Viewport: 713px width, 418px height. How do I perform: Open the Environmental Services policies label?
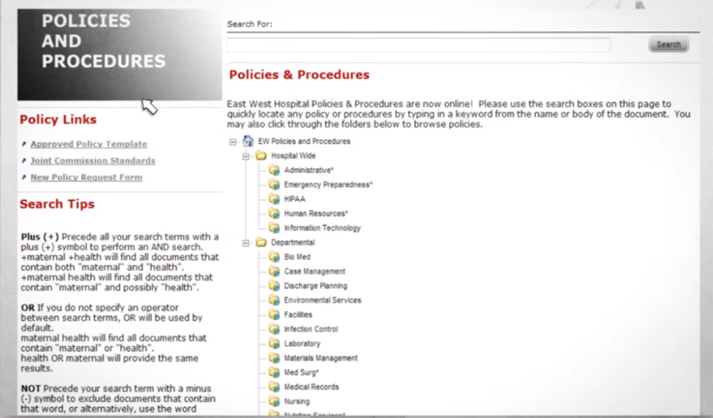pyautogui.click(x=323, y=300)
